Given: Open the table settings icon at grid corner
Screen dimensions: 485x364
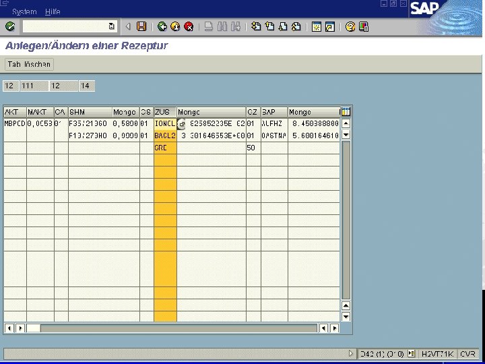Looking at the screenshot, I should (x=346, y=112).
